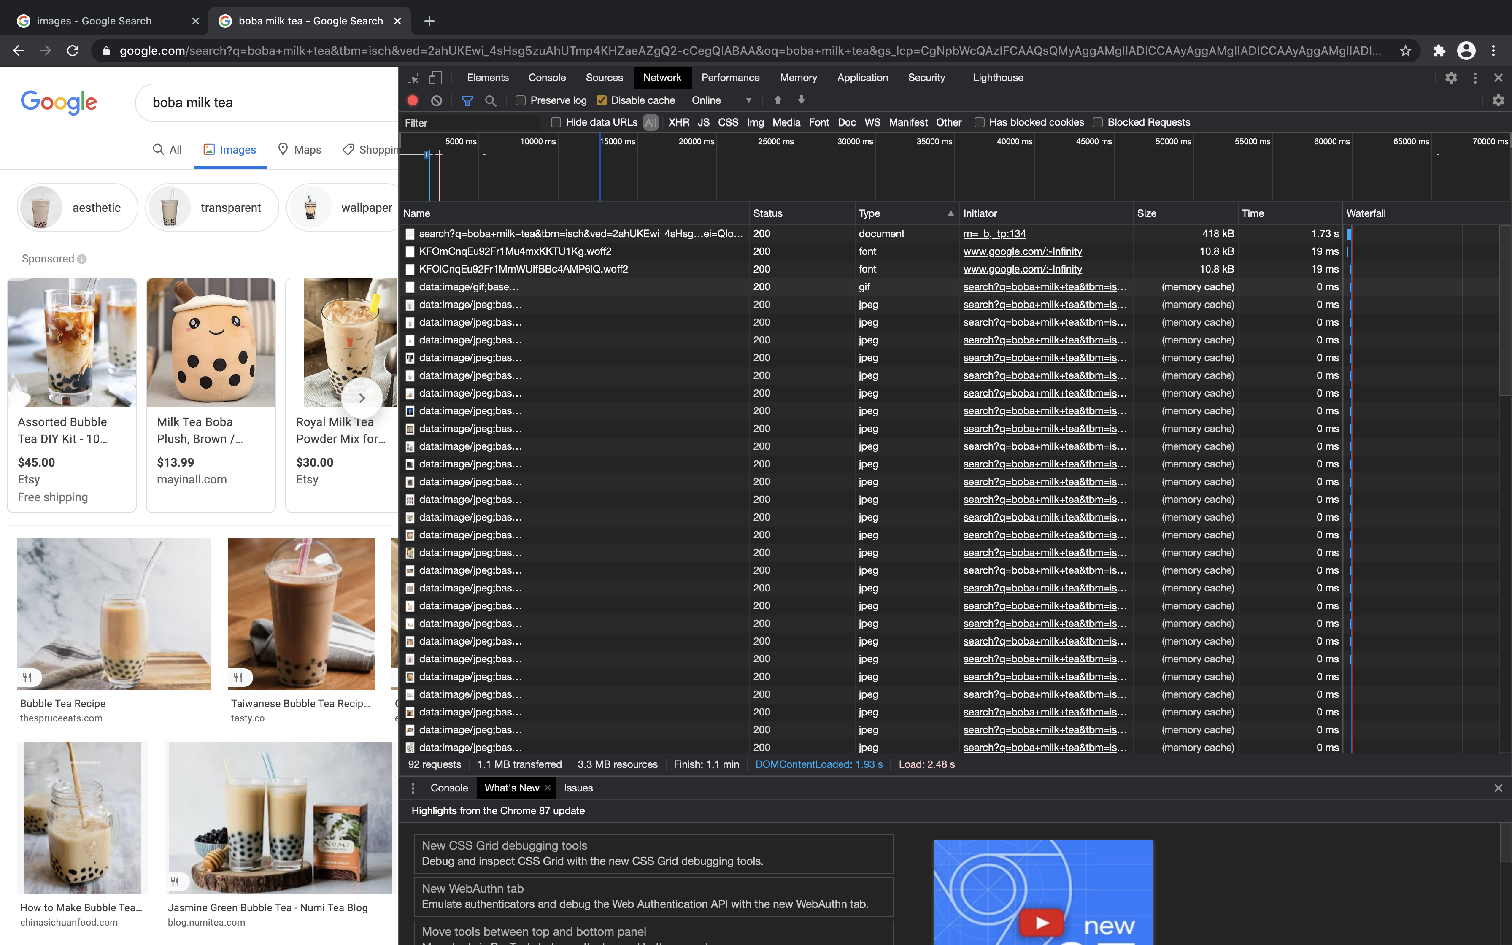Select the transparent suggestion chip
Image resolution: width=1512 pixels, height=945 pixels.
click(x=212, y=208)
